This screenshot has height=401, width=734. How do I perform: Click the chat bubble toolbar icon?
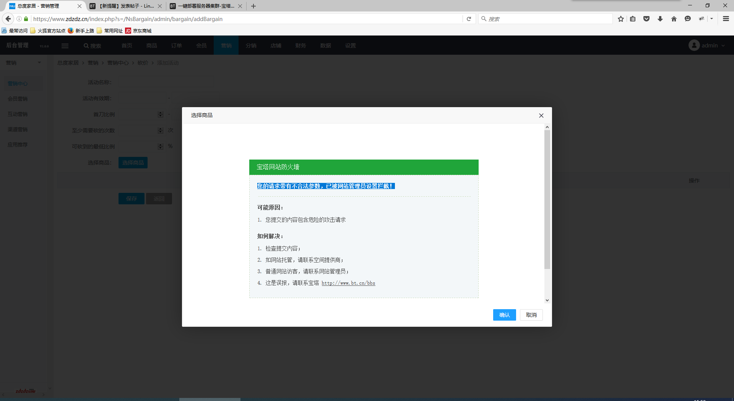click(688, 19)
